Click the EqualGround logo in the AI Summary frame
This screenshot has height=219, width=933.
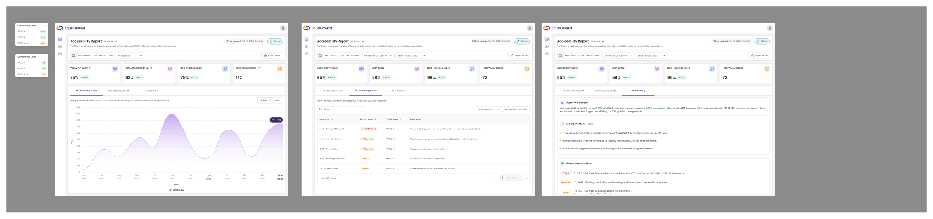[558, 28]
